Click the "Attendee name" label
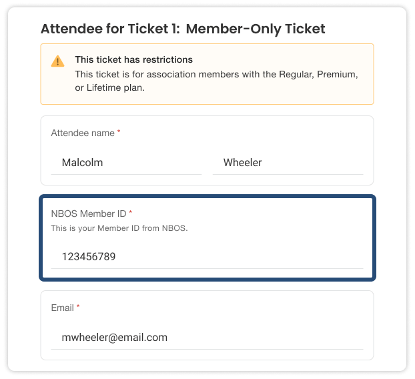Screen dimensions: 415x379 pyautogui.click(x=83, y=133)
